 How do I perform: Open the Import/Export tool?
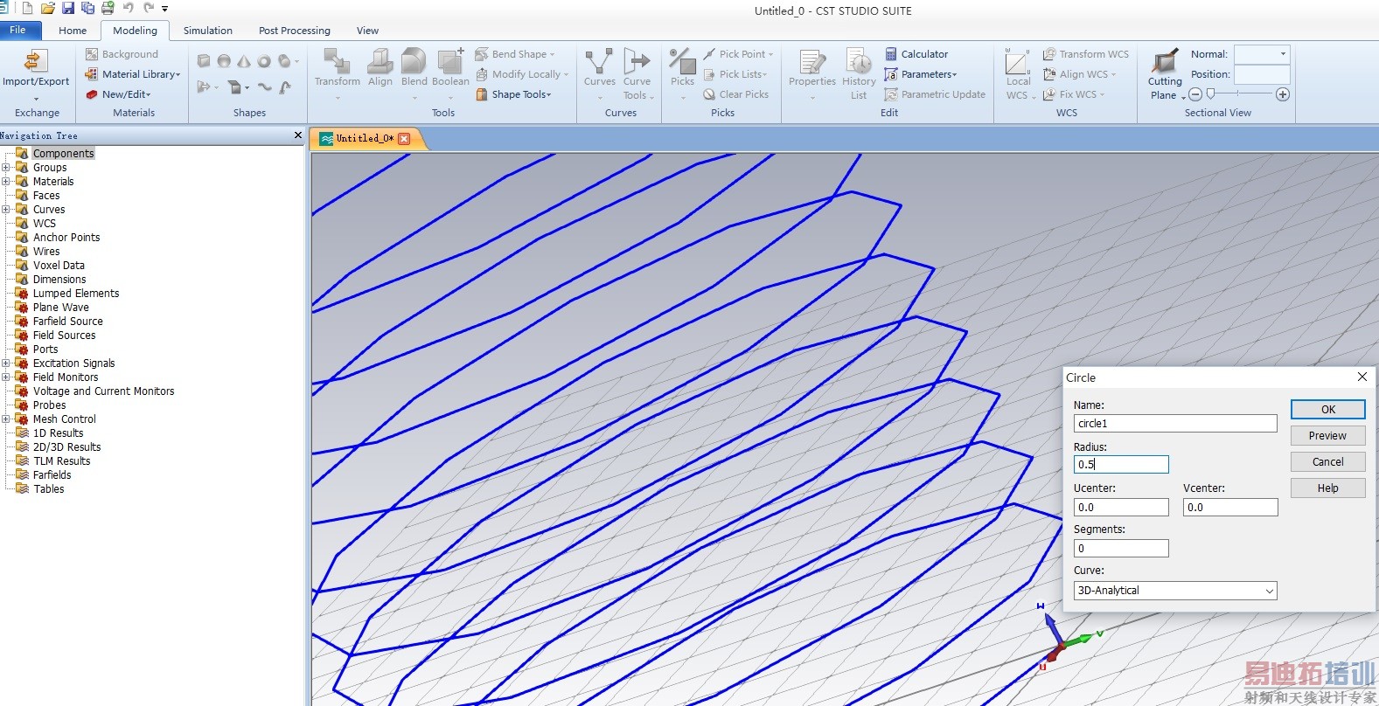click(36, 69)
